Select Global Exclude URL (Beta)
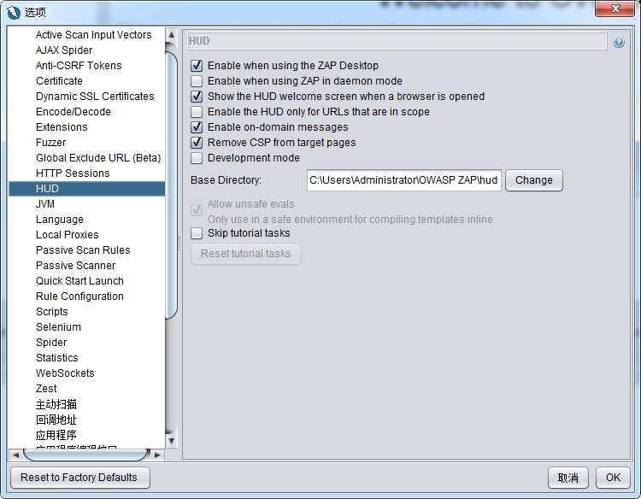The height and width of the screenshot is (499, 641). point(98,158)
